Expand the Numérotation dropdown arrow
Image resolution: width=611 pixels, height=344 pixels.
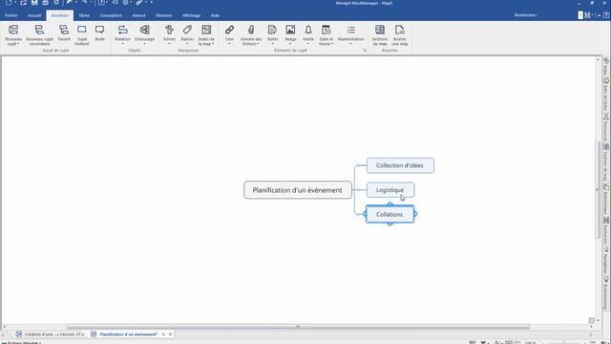coord(350,44)
